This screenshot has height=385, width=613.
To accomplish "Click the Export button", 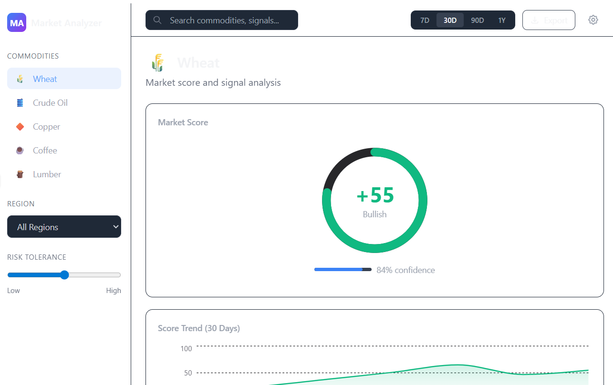I will pos(549,20).
